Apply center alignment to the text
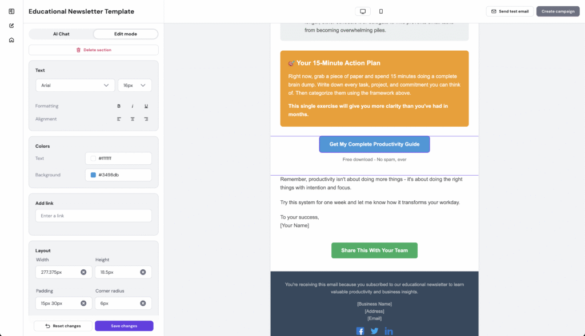585x336 pixels. tap(132, 119)
